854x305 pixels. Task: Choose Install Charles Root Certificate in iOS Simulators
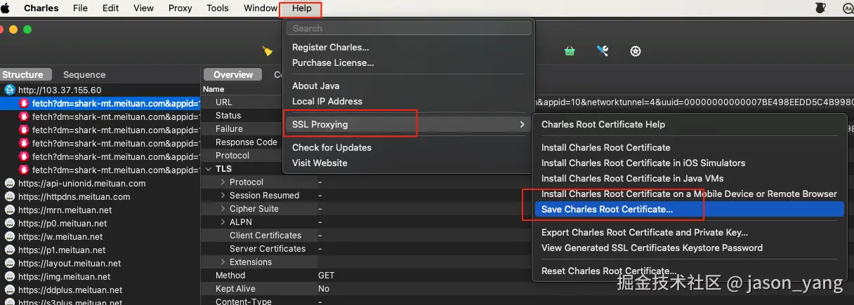click(691, 163)
